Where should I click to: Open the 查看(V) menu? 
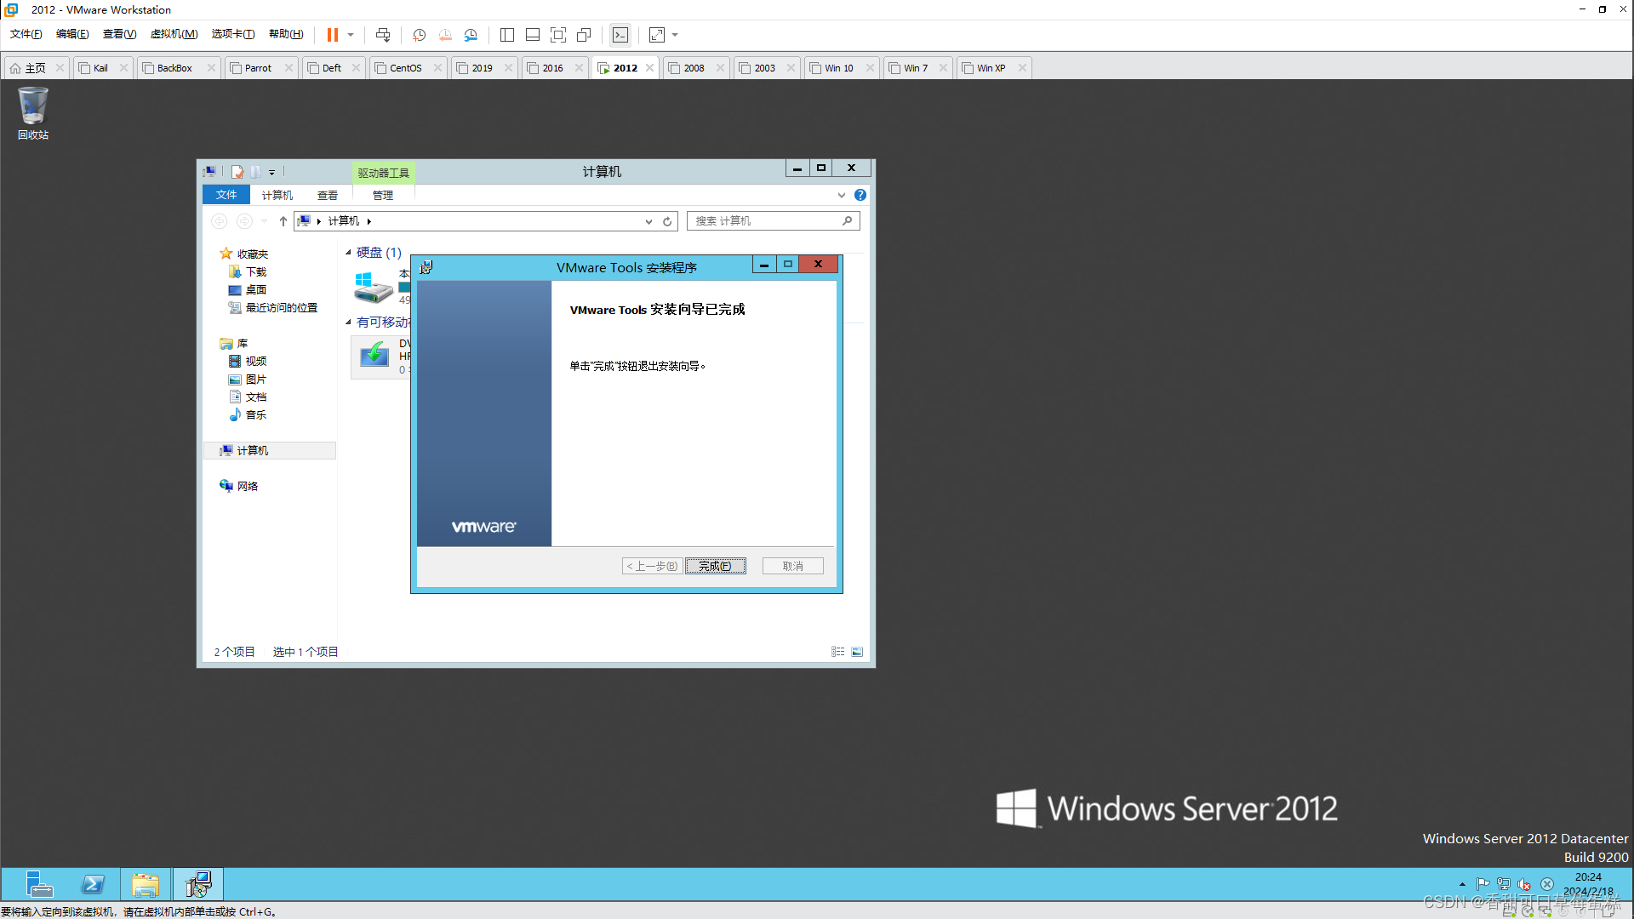(x=119, y=34)
